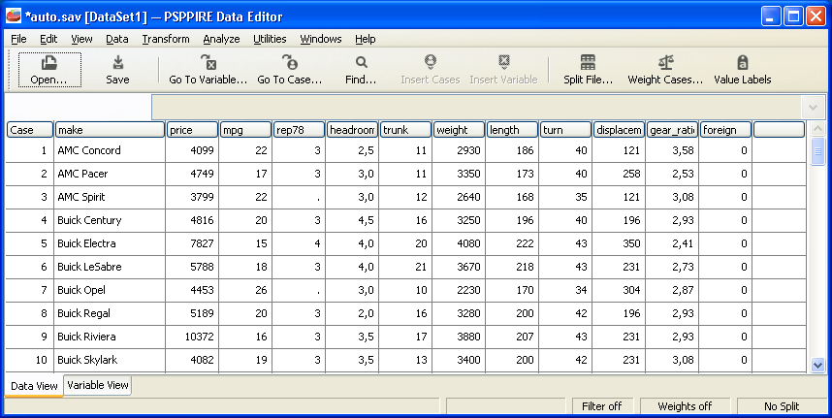The image size is (832, 418).
Task: Click the Buick Electra make cell
Action: [110, 243]
